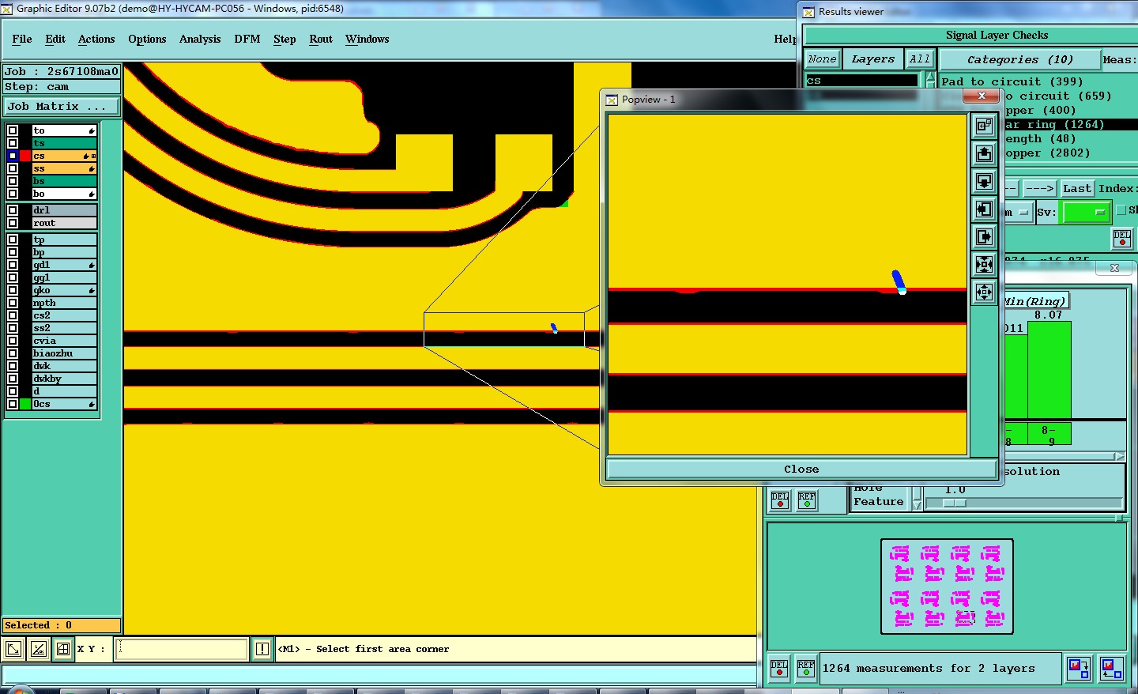Click DEL icon left of Feature list
The width and height of the screenshot is (1138, 694).
[x=780, y=500]
